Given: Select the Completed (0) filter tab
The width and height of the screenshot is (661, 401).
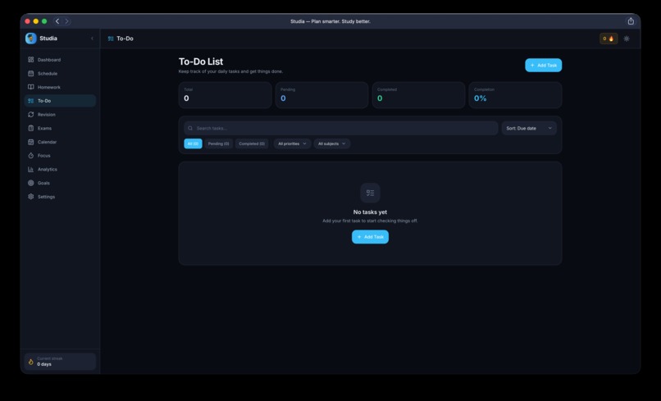Looking at the screenshot, I should [252, 144].
